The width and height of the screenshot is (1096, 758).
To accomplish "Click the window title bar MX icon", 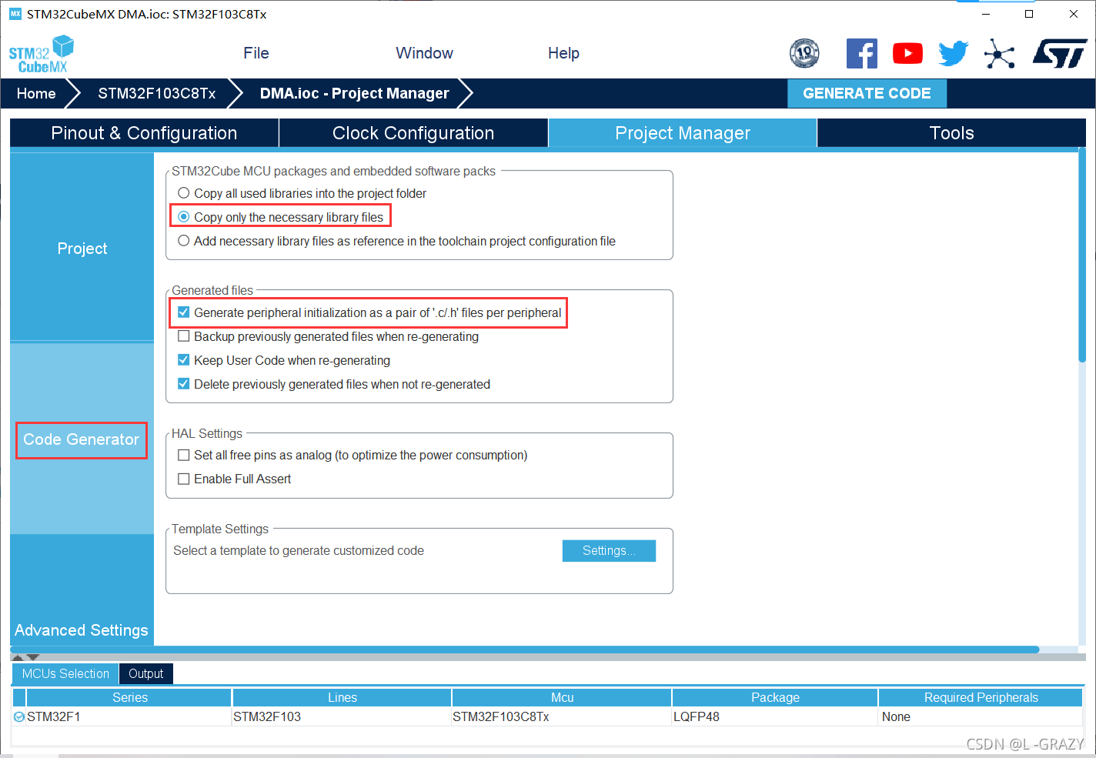I will tap(15, 14).
